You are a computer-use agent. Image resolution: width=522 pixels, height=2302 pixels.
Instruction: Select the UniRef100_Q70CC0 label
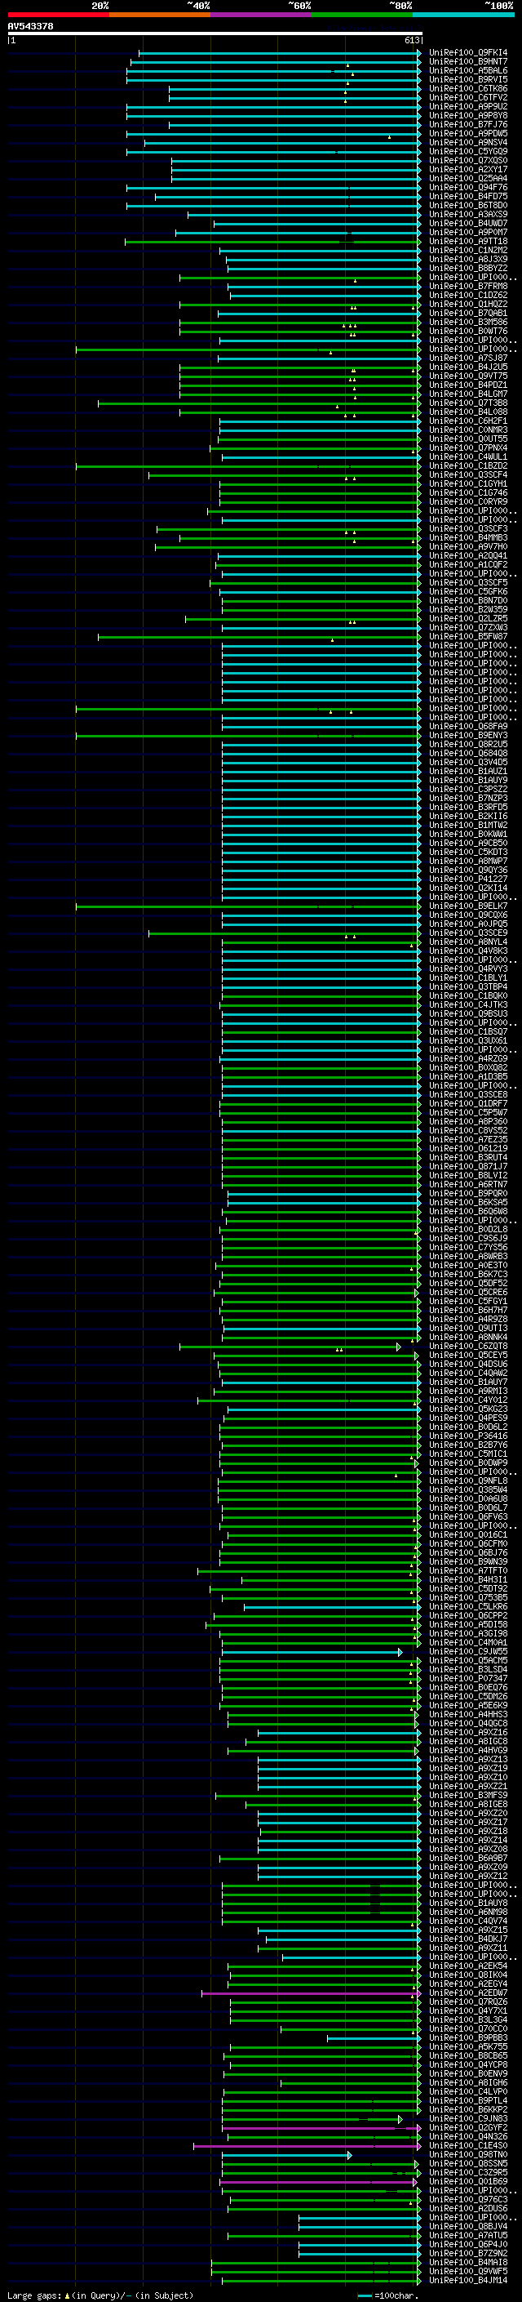[x=467, y=2028]
